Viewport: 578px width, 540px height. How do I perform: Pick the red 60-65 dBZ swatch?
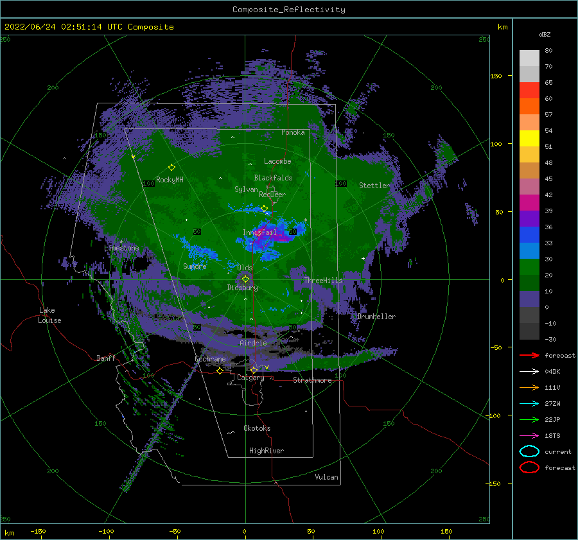(529, 91)
